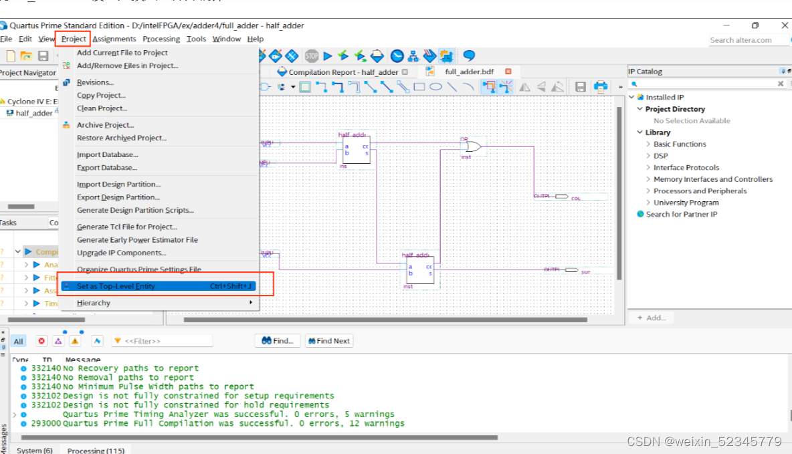The width and height of the screenshot is (792, 454).
Task: Expand the DSP library category
Action: point(648,156)
